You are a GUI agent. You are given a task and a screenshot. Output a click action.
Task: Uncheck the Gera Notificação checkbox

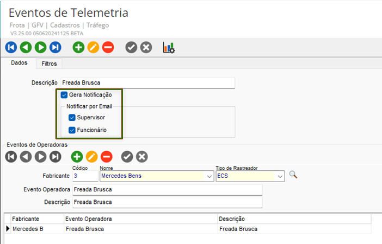tap(64, 95)
